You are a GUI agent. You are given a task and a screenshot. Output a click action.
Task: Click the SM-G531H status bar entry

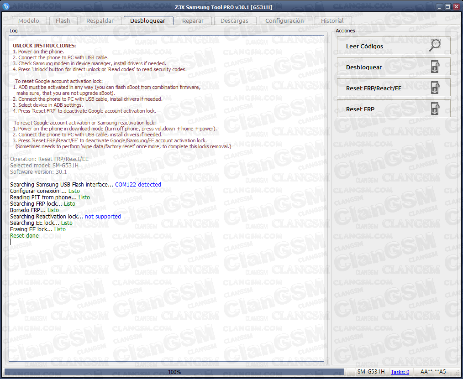tap(371, 372)
